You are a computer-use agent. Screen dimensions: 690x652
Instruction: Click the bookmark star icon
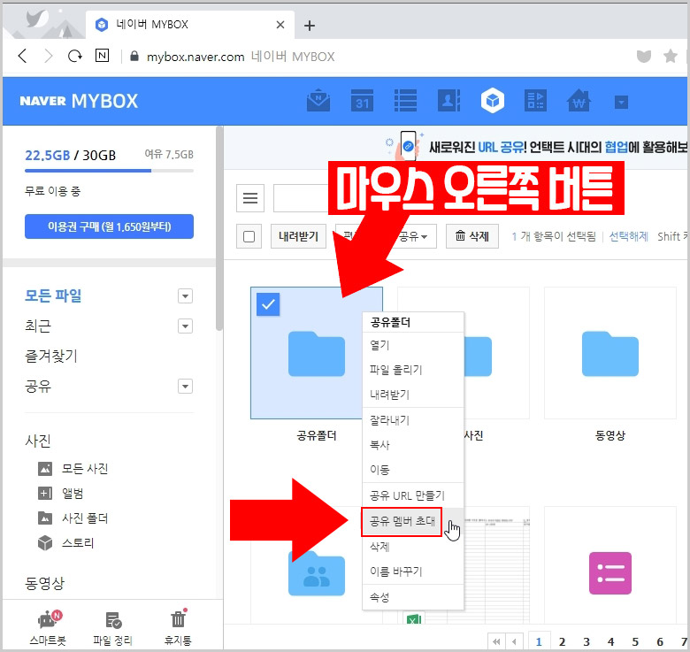(671, 56)
